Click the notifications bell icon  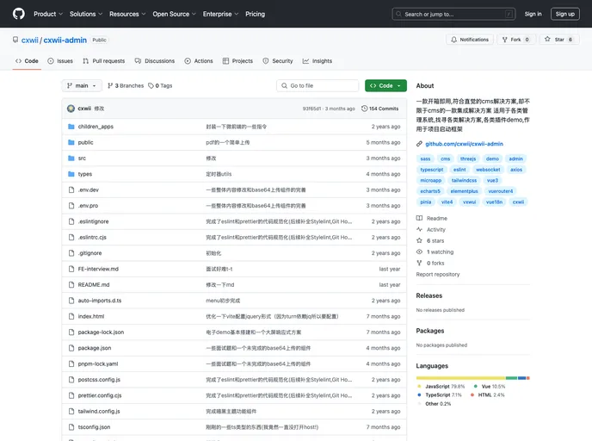click(453, 40)
